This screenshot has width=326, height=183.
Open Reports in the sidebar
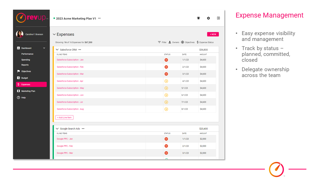click(x=25, y=65)
